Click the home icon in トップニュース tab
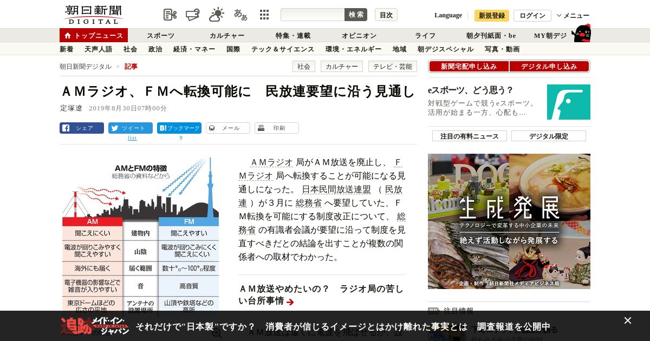This screenshot has width=650, height=341. pos(68,36)
